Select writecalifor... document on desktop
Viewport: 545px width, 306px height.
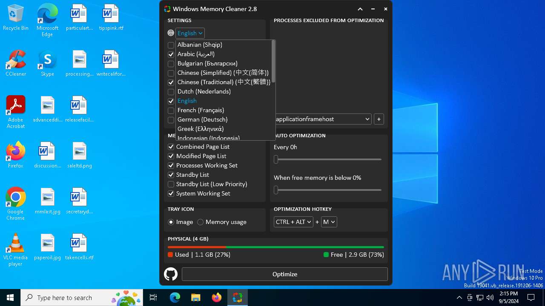point(111,63)
